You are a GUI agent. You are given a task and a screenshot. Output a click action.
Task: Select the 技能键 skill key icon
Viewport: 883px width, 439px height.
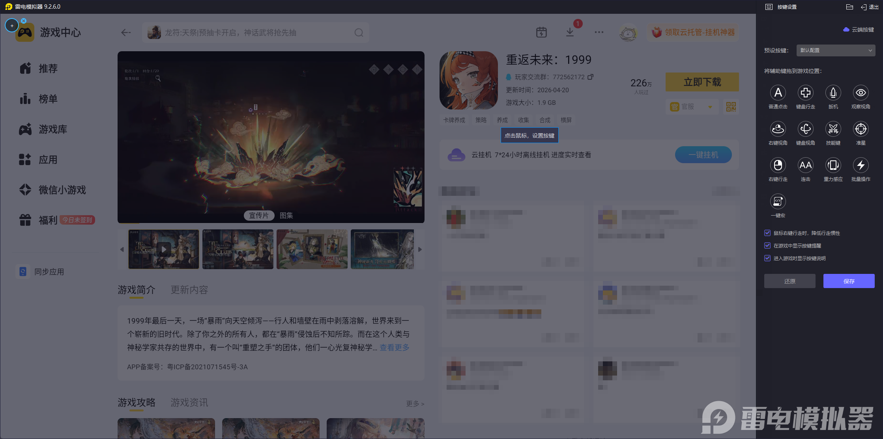pos(833,129)
